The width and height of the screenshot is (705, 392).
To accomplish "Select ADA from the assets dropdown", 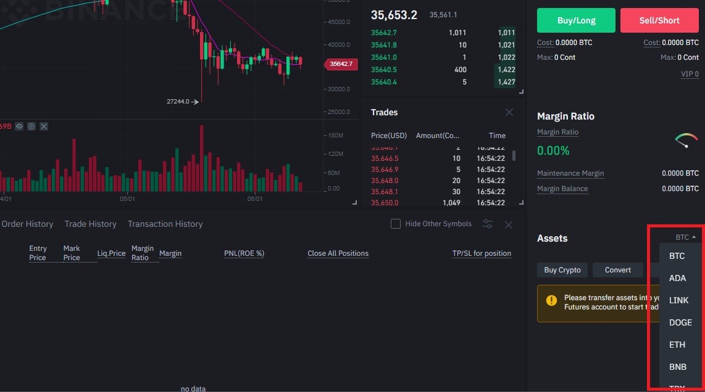I will click(x=678, y=278).
